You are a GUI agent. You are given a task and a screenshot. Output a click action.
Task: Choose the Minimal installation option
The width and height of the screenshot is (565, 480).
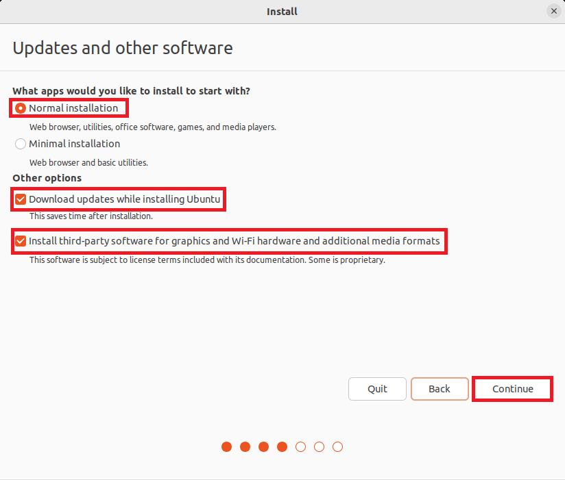tap(21, 144)
